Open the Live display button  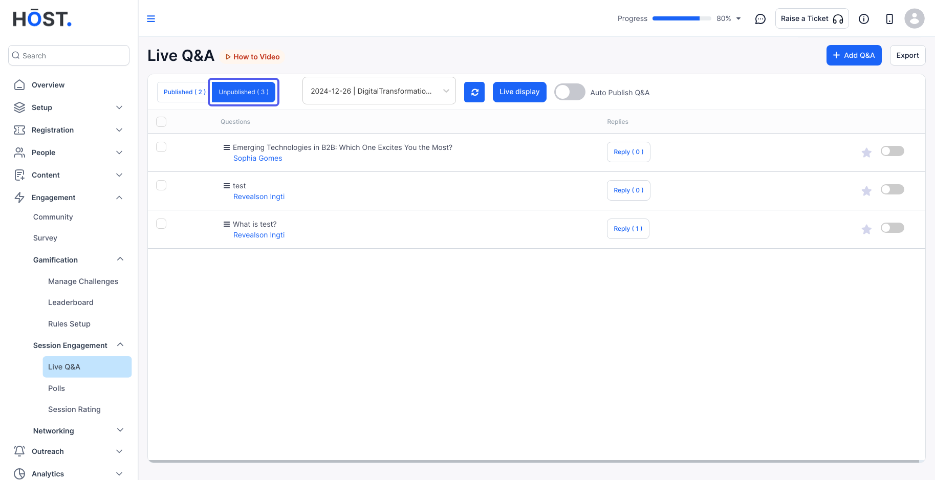point(519,92)
